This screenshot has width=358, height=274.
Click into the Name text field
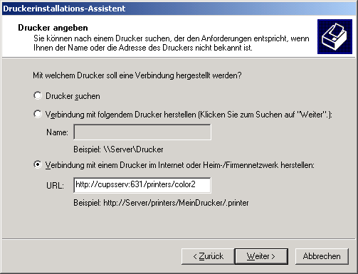[142, 132]
